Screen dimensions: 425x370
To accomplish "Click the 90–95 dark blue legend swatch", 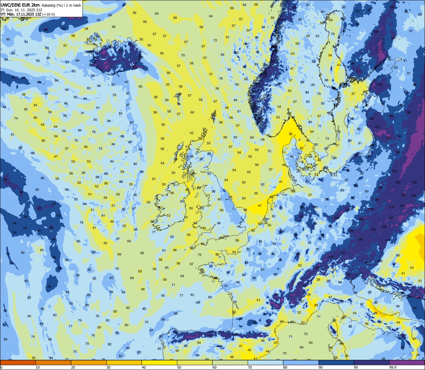I will click(x=336, y=362).
